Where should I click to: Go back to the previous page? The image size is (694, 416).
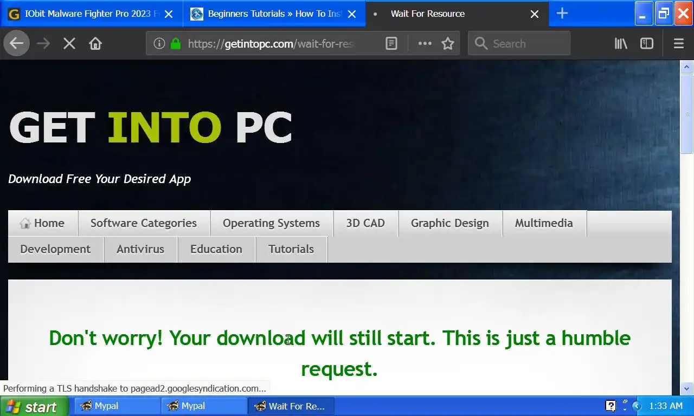(16, 43)
